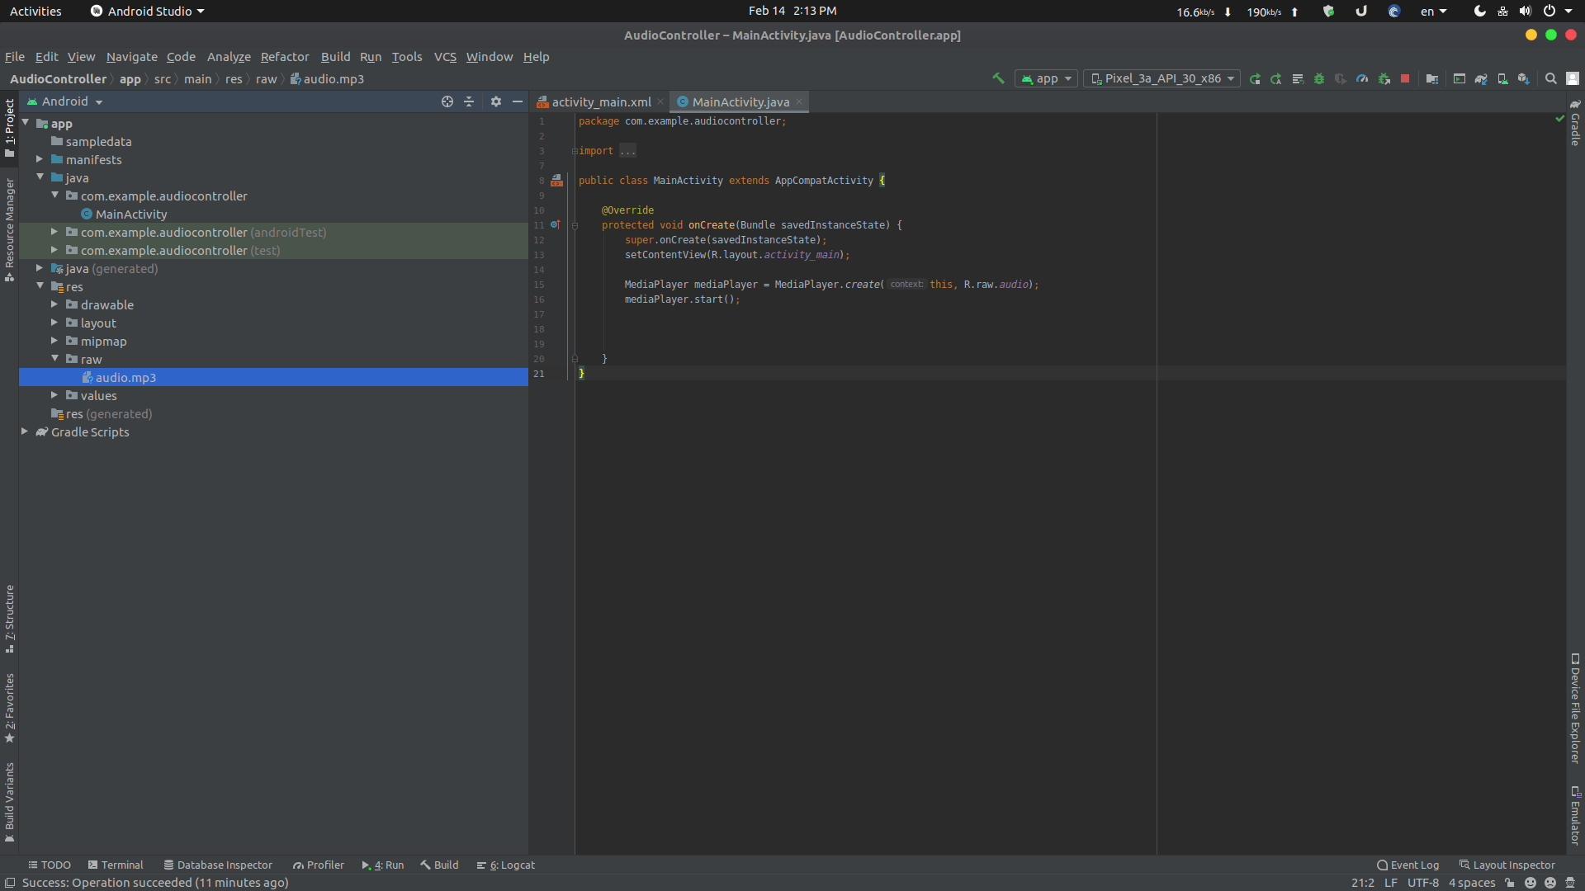
Task: Expand Gradle Scripts node
Action: click(25, 431)
